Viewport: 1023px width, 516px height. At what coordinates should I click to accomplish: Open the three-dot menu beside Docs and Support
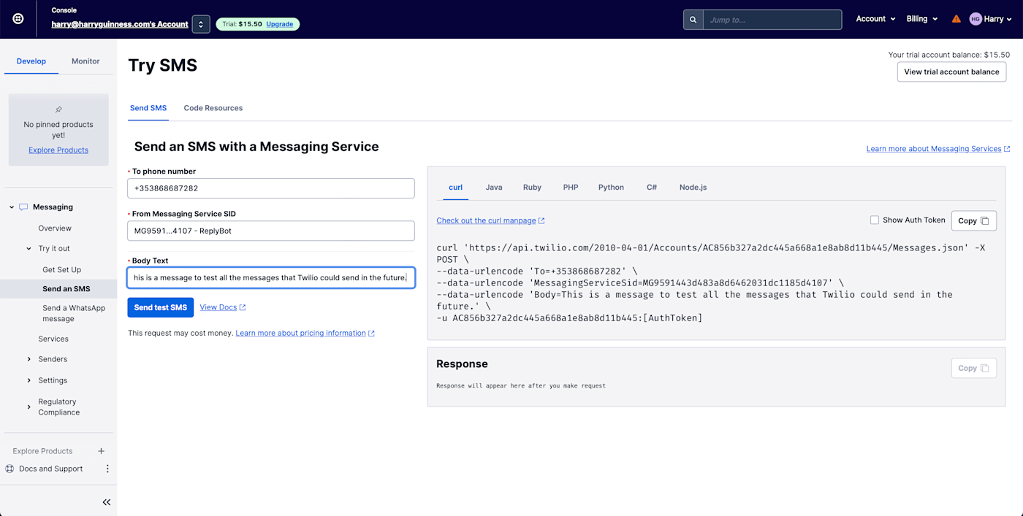click(107, 469)
